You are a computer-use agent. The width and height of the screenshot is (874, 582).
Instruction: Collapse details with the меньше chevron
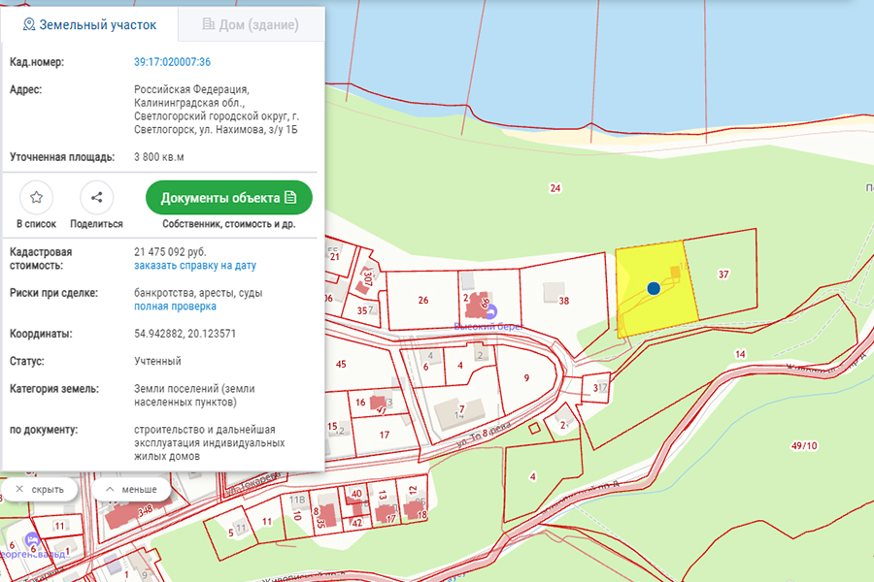[132, 489]
